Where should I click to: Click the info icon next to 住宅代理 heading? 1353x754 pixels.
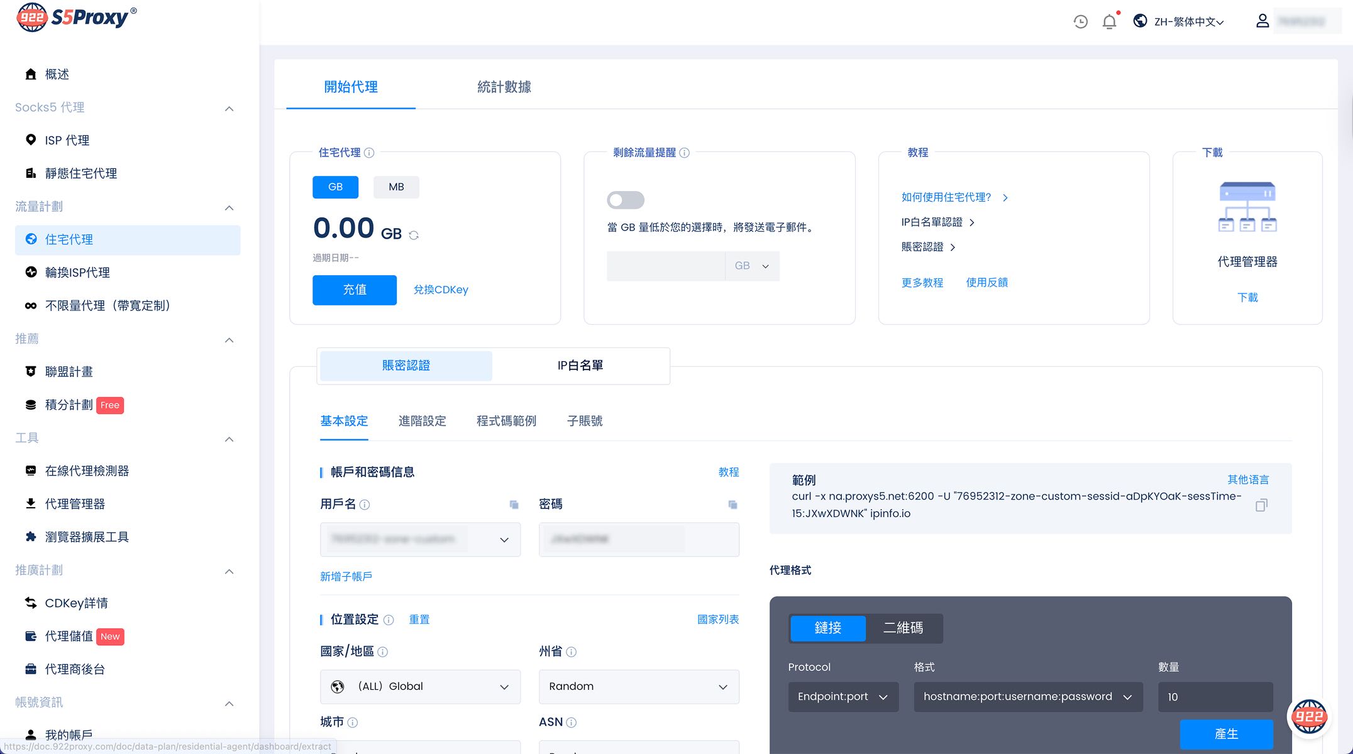[370, 153]
